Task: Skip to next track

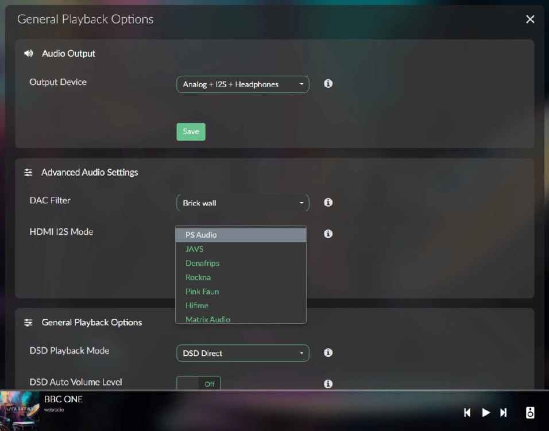Action: pyautogui.click(x=504, y=413)
